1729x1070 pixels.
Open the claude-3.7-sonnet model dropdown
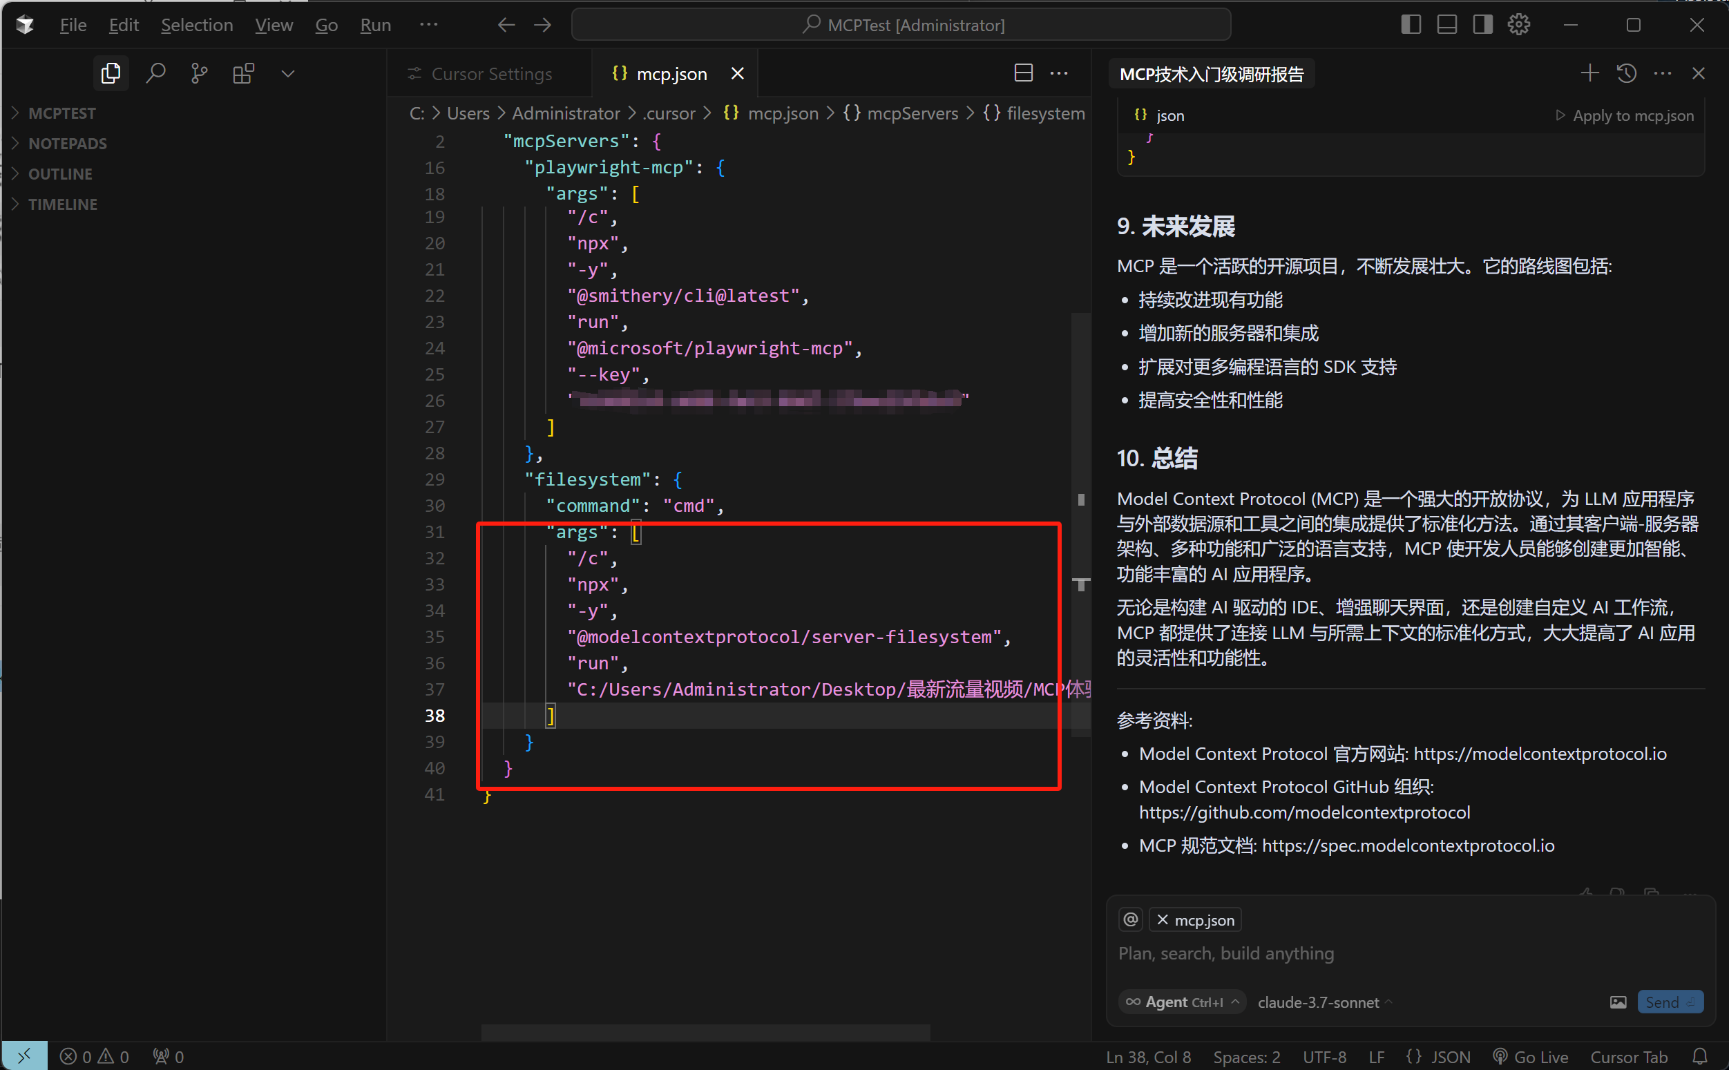tap(1324, 1003)
